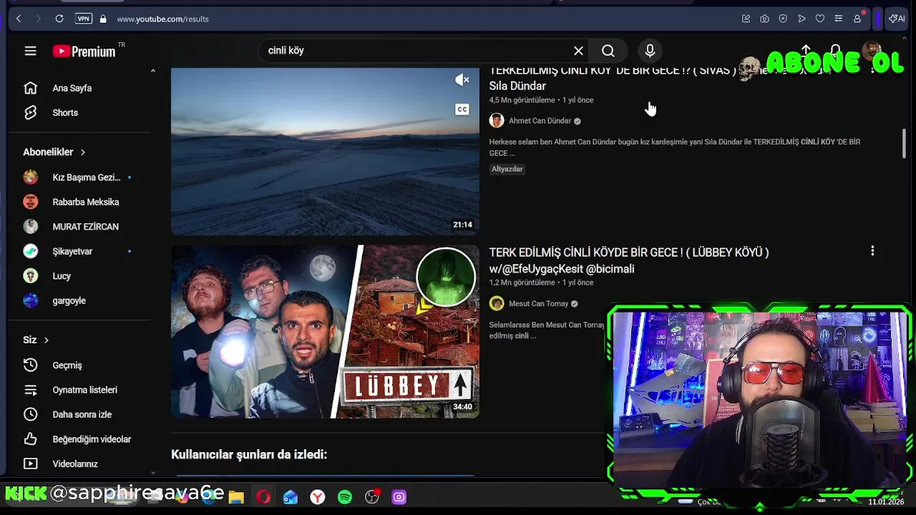Open Opera easy setup sliders icon
Viewport: 916px width, 515px height.
[839, 19]
